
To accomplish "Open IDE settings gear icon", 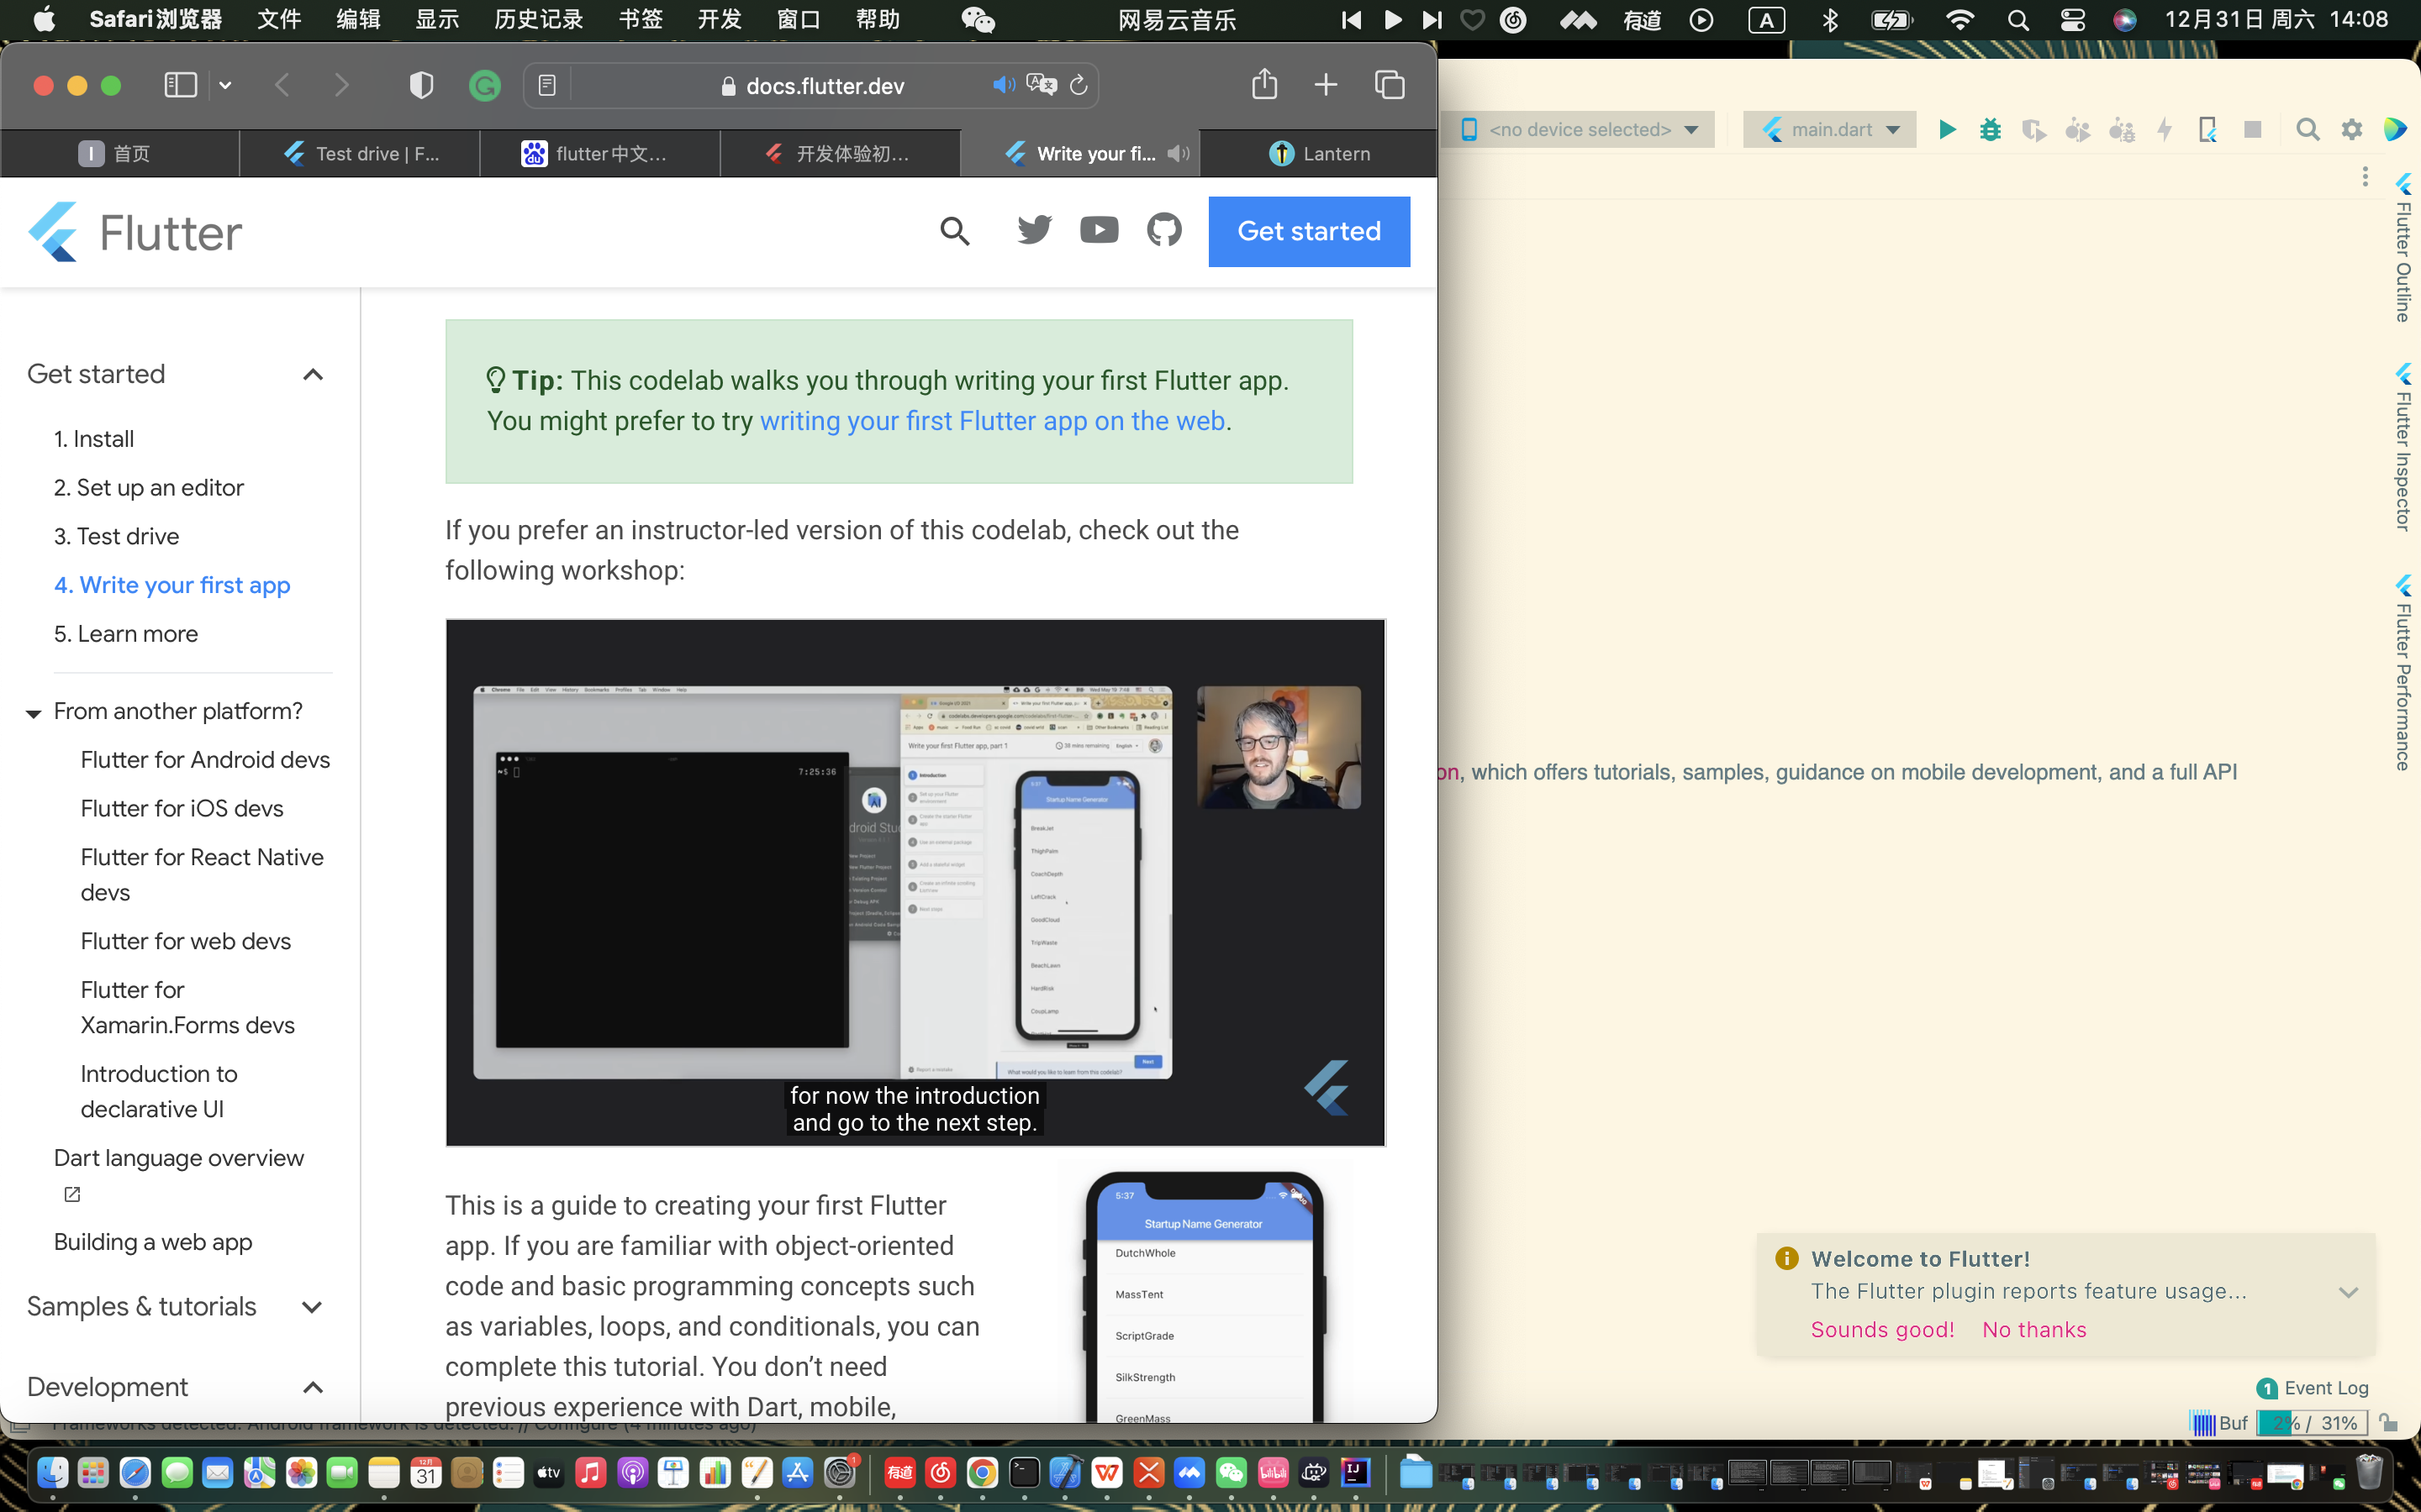I will (x=2351, y=130).
